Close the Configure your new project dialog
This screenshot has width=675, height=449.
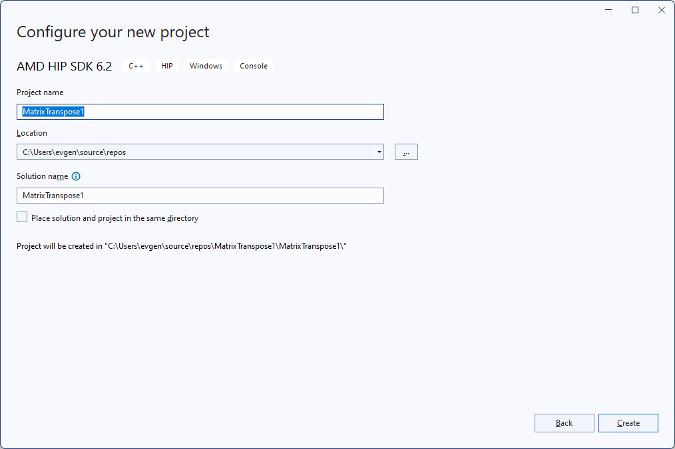661,10
